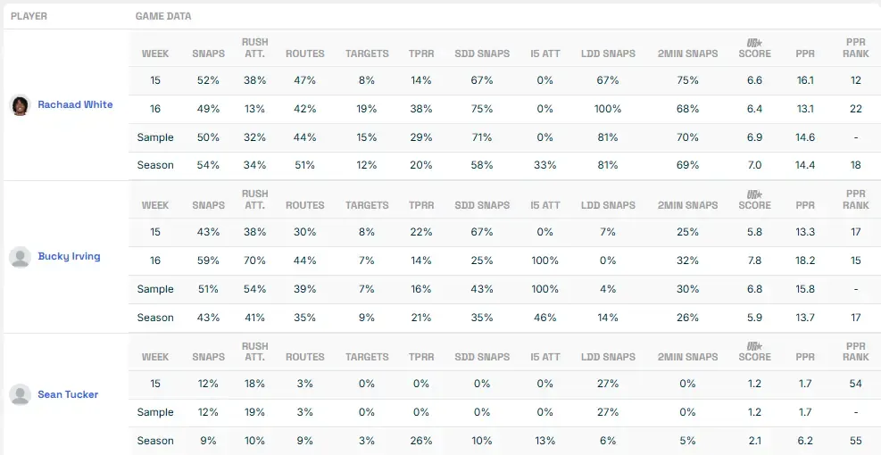This screenshot has height=455, width=881.
Task: Click Bucky Irving's week 16 PPR value 18.2
Action: pos(805,261)
